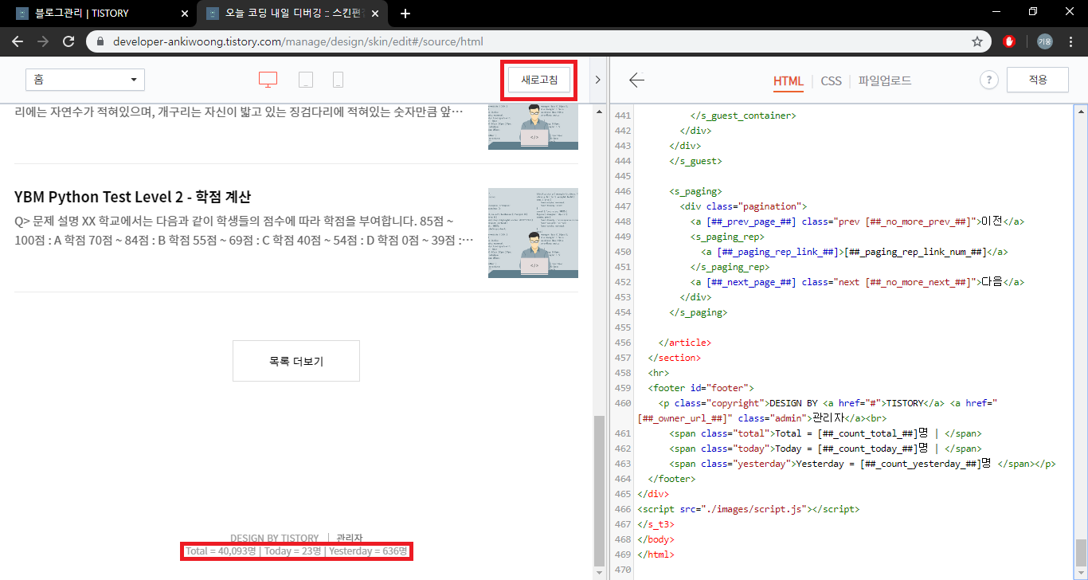Click the Total = 40,093명 counter text
The height and width of the screenshot is (580, 1088).
(221, 551)
